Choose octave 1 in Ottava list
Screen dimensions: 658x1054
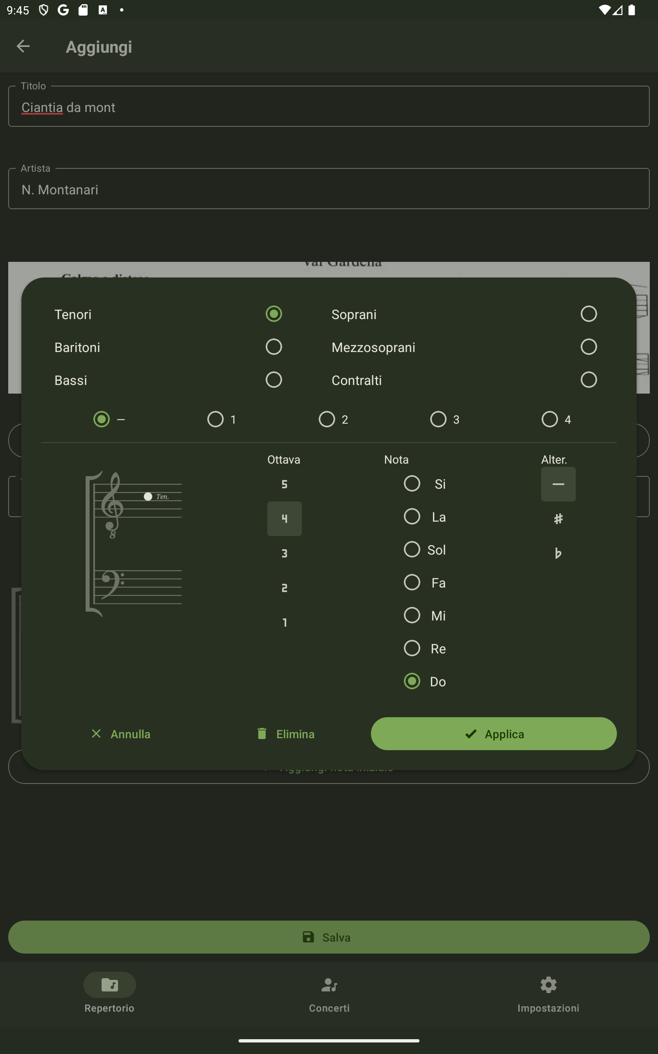pyautogui.click(x=284, y=623)
